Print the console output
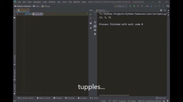This screenshot has width=183, height=102. (x=95, y=30)
